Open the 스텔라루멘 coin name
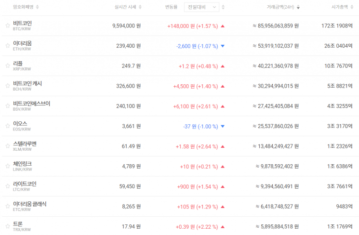359x235 pixels. (x=25, y=144)
